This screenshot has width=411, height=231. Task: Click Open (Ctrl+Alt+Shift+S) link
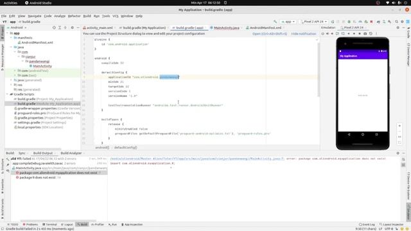[x=270, y=34]
